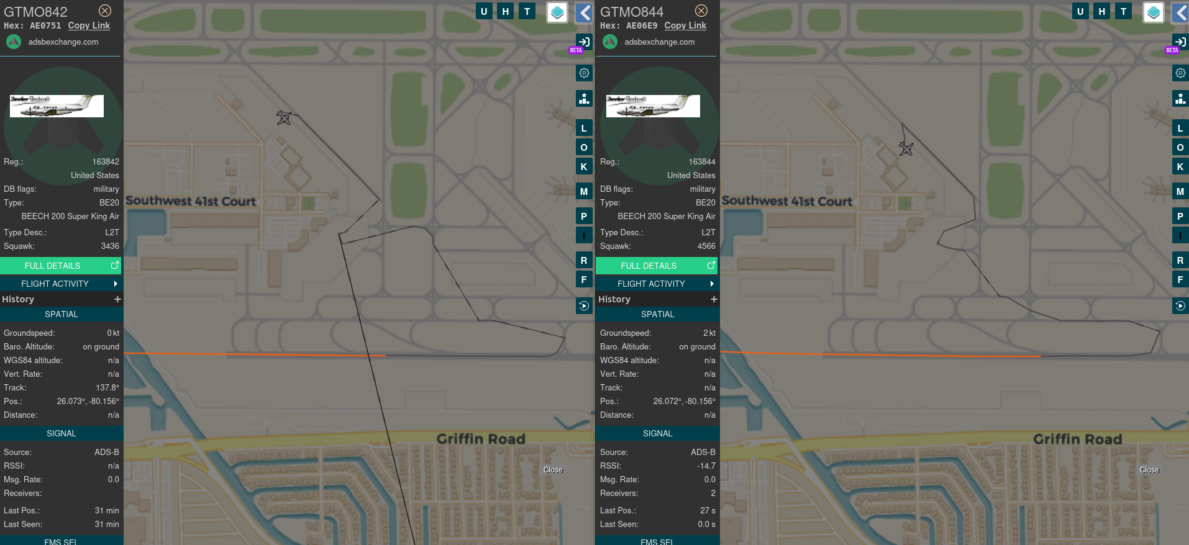Open map layers selector on right map
The height and width of the screenshot is (545, 1189).
coord(1154,12)
